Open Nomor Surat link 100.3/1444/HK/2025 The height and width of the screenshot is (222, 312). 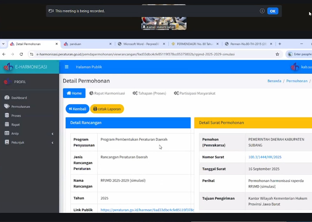[265, 157]
